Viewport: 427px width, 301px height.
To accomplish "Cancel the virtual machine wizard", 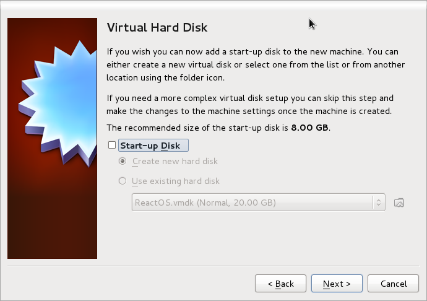I will [x=393, y=284].
